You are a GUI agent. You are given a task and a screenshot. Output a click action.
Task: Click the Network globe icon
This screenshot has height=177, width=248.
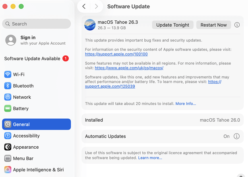[8, 97]
